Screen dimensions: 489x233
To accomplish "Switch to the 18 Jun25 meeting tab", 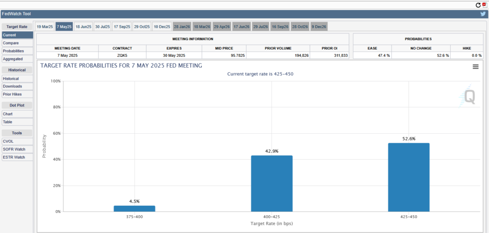I will (83, 27).
